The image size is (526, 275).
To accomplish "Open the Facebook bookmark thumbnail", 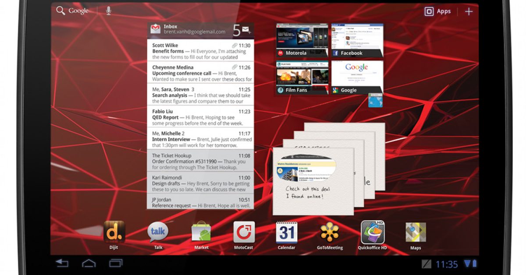I will pos(357,41).
